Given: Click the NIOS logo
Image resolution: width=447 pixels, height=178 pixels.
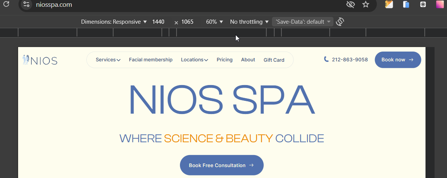Looking at the screenshot, I should pyautogui.click(x=40, y=60).
